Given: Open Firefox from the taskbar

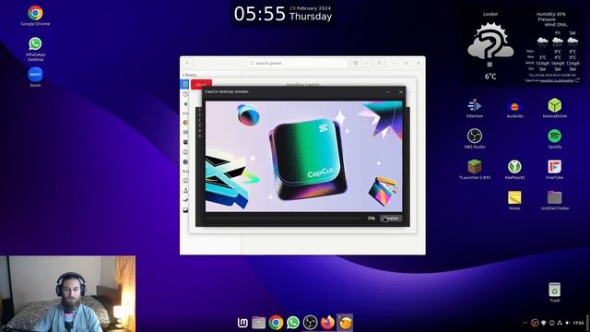Looking at the screenshot, I should [328, 323].
